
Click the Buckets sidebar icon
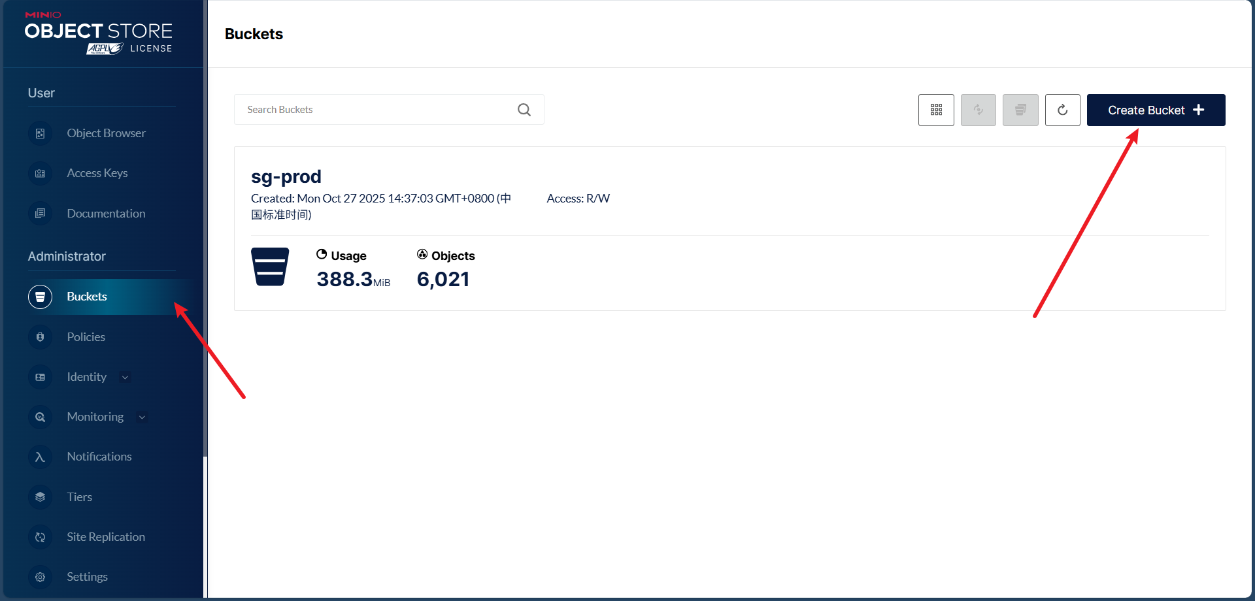(x=40, y=297)
